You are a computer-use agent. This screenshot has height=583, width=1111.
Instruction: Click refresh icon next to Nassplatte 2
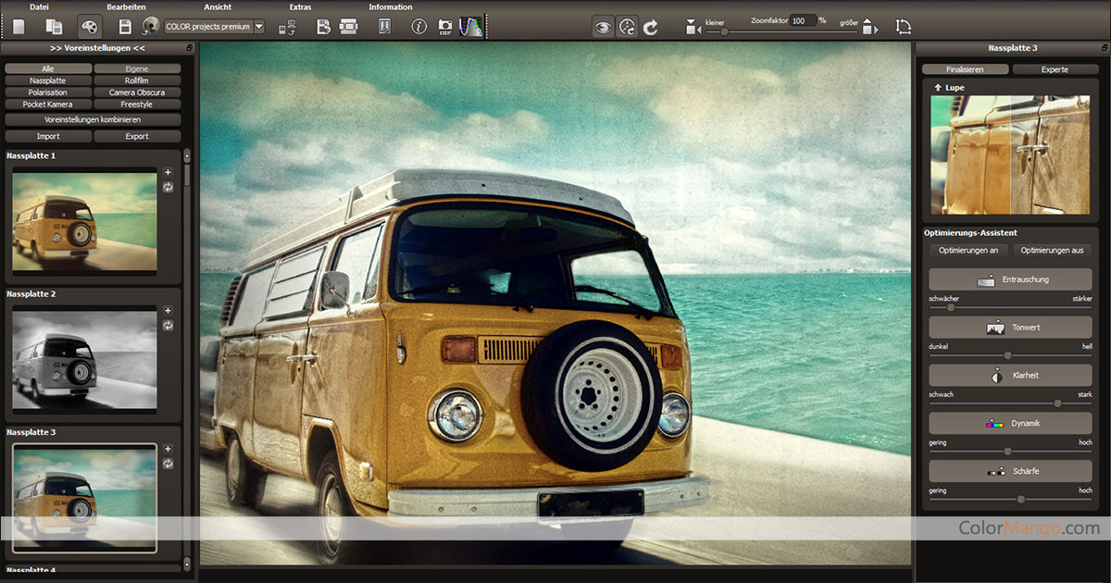[x=168, y=325]
